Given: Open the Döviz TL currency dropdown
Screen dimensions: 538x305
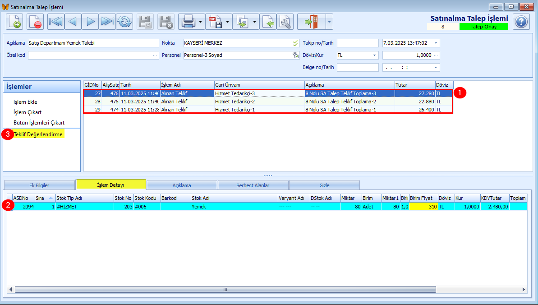Looking at the screenshot, I should pyautogui.click(x=375, y=55).
